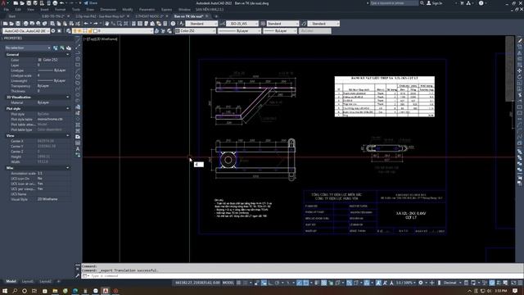Viewport: 524px width, 295px height.
Task: Select the Rectangle draw tool
Action: coord(78,65)
